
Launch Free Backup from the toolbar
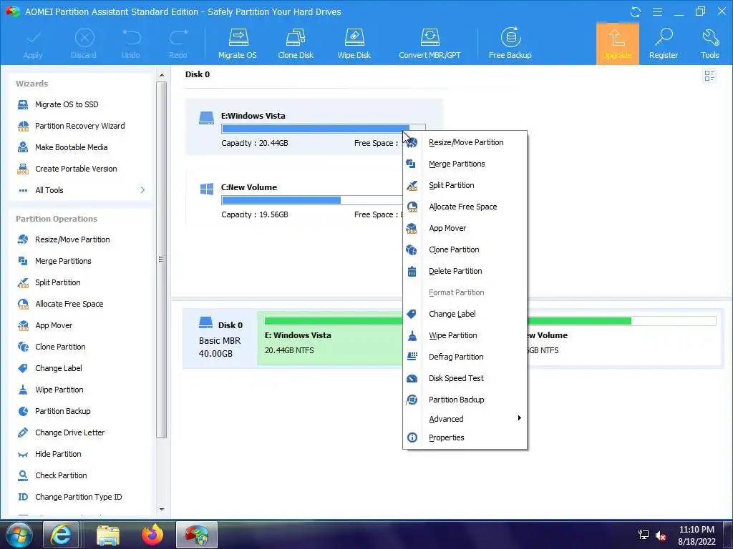[x=510, y=44]
